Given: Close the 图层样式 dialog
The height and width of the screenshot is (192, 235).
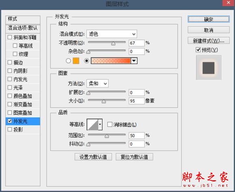Looking at the screenshot, I should (229, 3).
